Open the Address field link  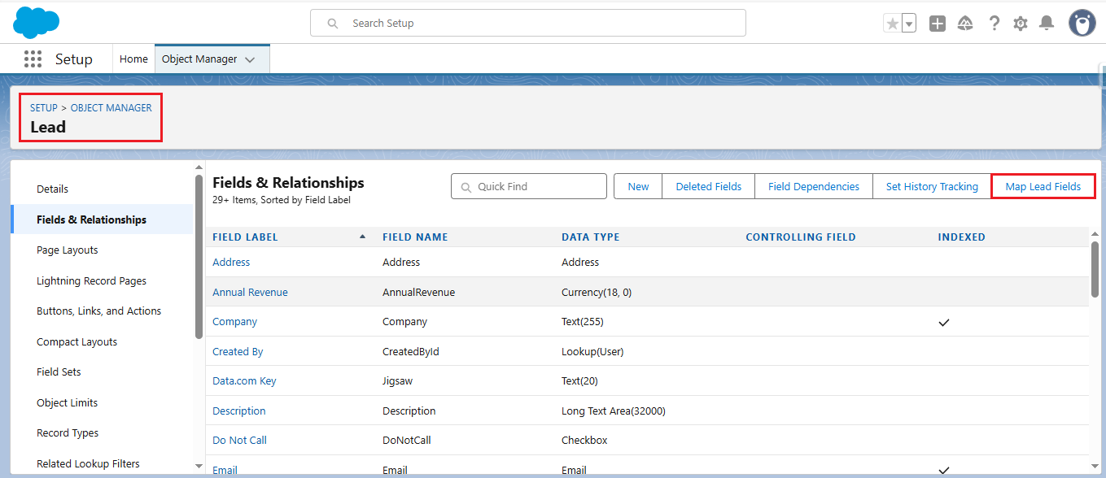tap(231, 262)
